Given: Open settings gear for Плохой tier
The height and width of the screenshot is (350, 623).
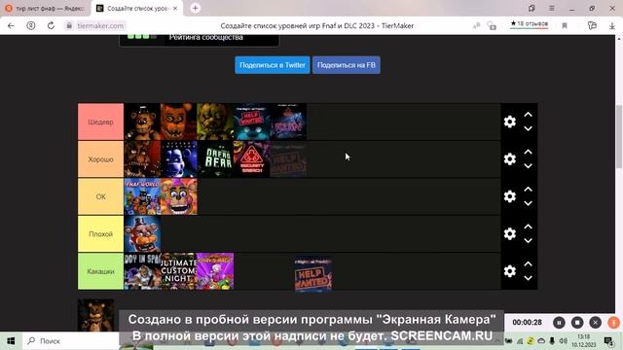Looking at the screenshot, I should [510, 233].
